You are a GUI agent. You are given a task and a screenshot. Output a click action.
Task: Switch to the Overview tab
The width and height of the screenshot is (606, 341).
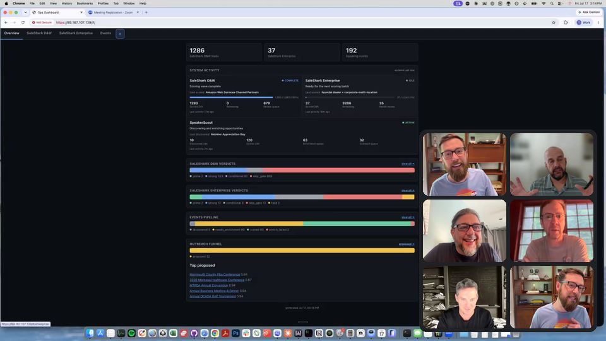(x=11, y=33)
